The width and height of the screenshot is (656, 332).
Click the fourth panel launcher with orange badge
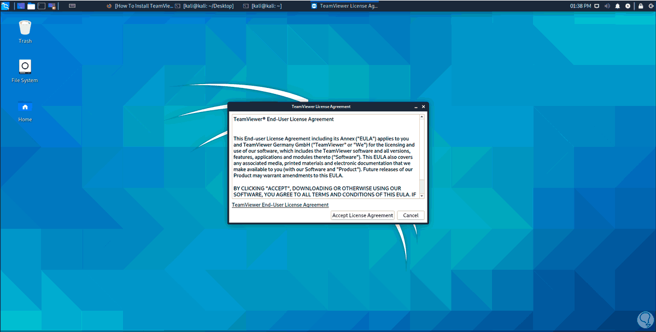pos(52,6)
